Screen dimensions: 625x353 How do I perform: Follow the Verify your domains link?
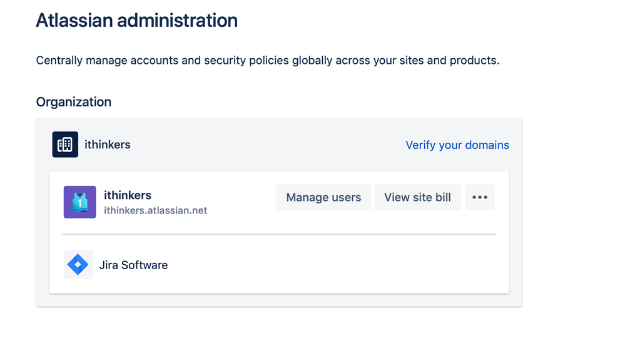pyautogui.click(x=457, y=145)
